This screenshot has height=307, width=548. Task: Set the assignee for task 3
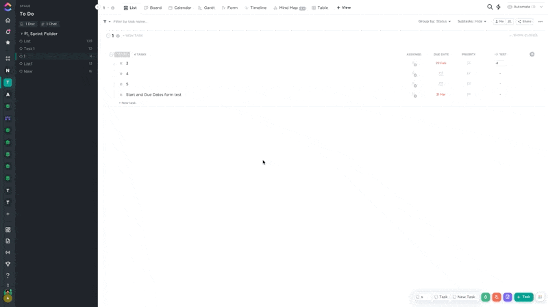tap(414, 64)
